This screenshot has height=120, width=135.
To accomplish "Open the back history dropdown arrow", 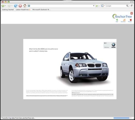I will (5, 6).
